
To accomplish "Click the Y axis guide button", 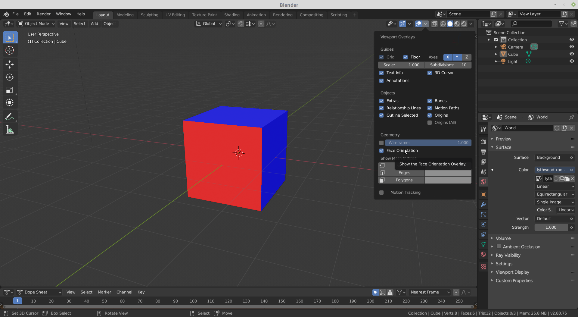I will (457, 57).
